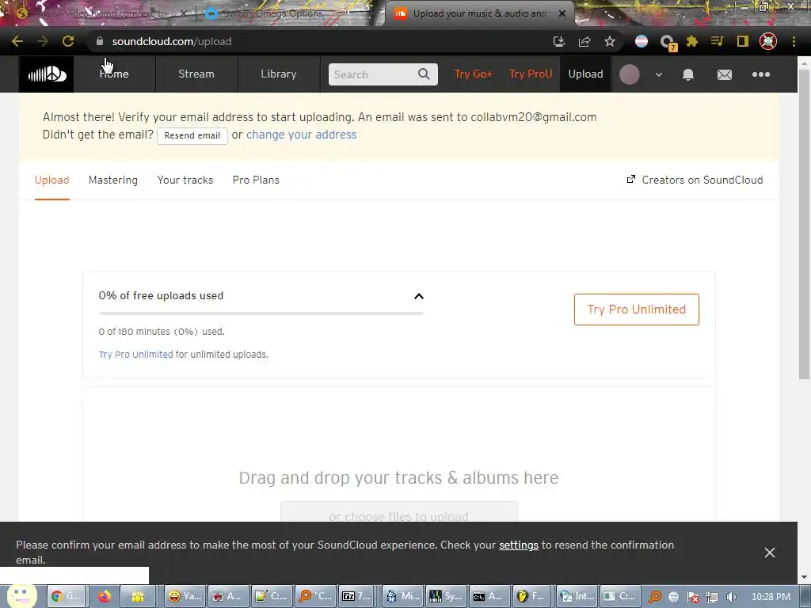Click the Chrome profile avatar icon
Image resolution: width=811 pixels, height=608 pixels.
[768, 41]
